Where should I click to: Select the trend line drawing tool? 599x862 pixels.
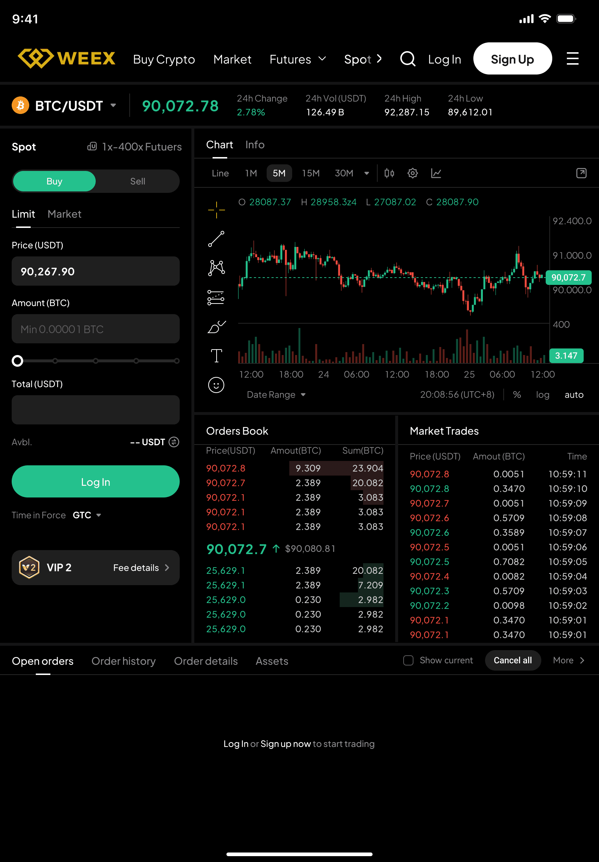216,239
